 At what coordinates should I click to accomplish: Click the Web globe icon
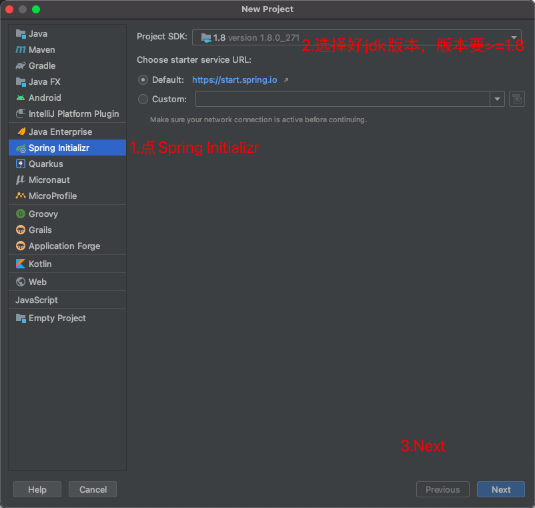point(21,282)
